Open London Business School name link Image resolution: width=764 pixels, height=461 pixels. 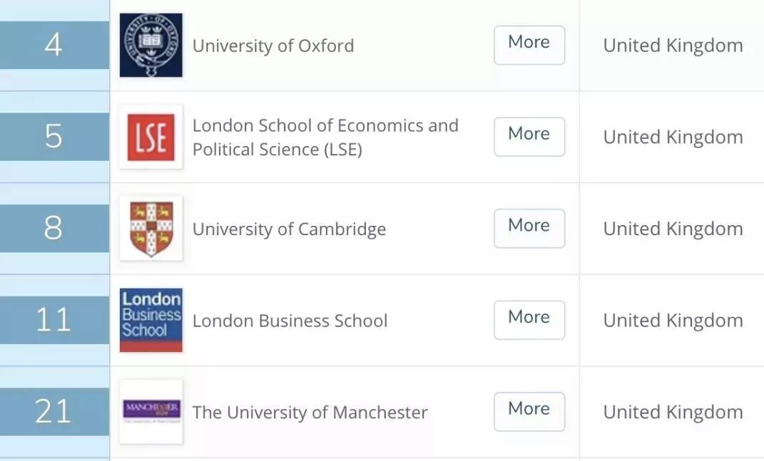290,321
